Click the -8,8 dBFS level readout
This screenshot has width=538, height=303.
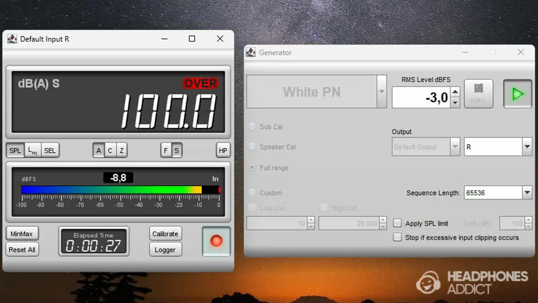point(118,178)
